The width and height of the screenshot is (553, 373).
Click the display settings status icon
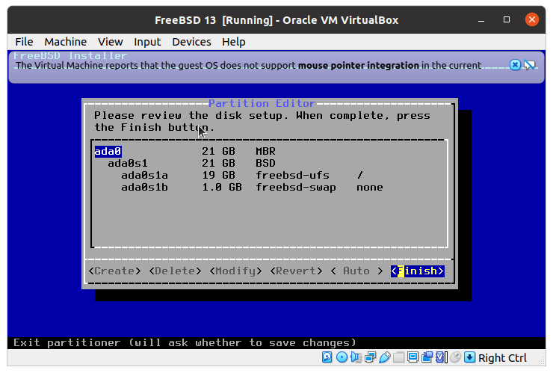(x=413, y=357)
